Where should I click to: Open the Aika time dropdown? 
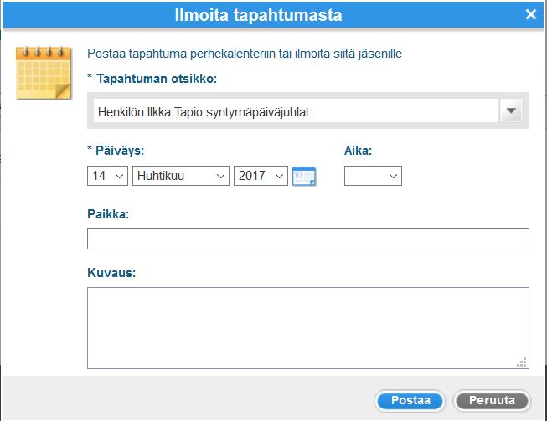(373, 176)
